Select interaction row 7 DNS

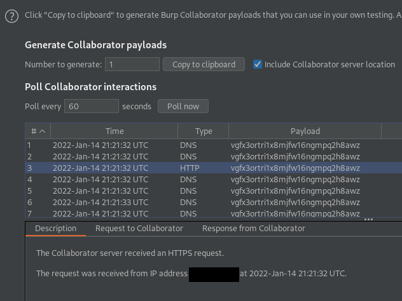tap(214, 213)
